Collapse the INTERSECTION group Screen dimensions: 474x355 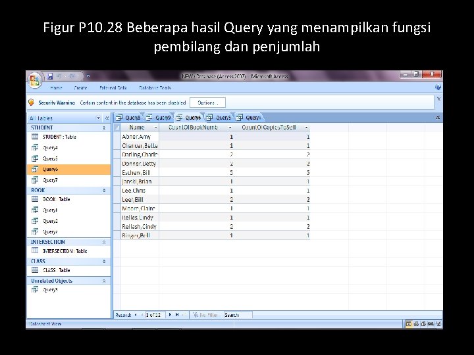click(104, 242)
